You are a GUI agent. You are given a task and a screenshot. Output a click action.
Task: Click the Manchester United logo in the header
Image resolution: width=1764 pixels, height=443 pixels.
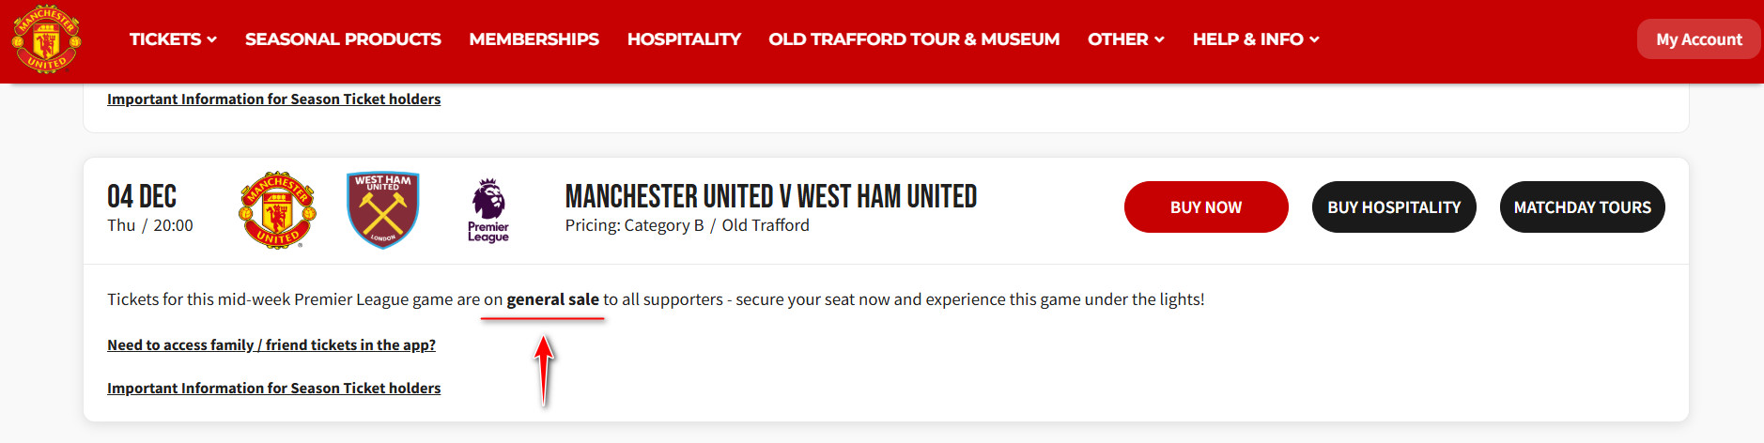[x=46, y=40]
